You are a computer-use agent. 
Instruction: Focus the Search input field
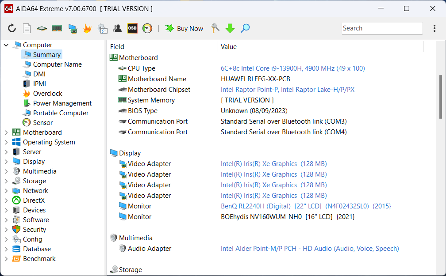pyautogui.click(x=382, y=28)
